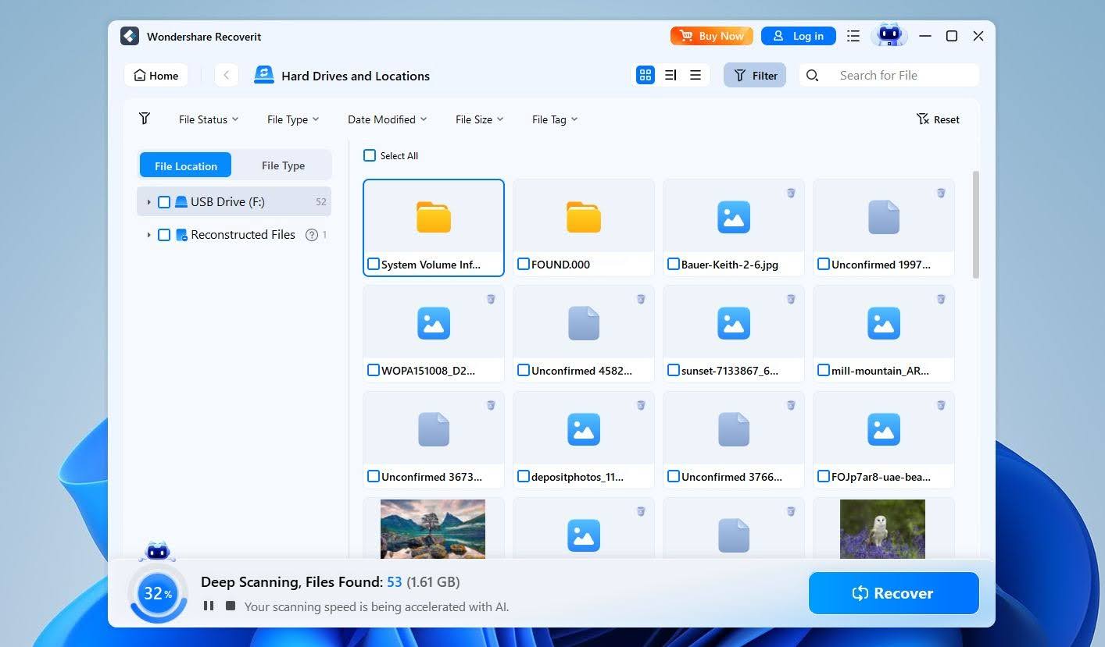Click the FOJp7ar8-uae-bea image icon
This screenshot has height=647, width=1105.
point(884,429)
